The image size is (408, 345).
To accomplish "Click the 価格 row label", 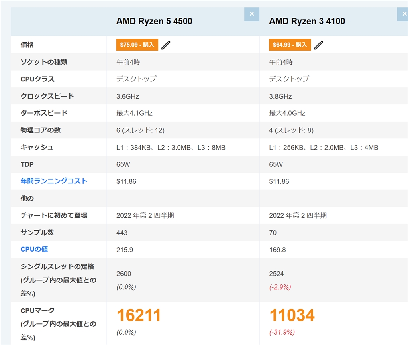I will 27,45.
